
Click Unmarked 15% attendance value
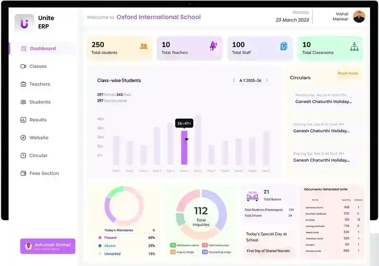[152, 254]
